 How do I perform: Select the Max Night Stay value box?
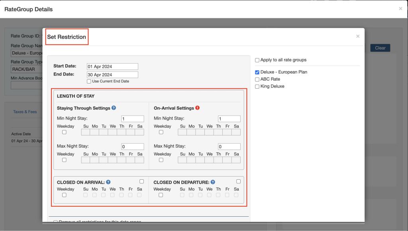point(133,146)
